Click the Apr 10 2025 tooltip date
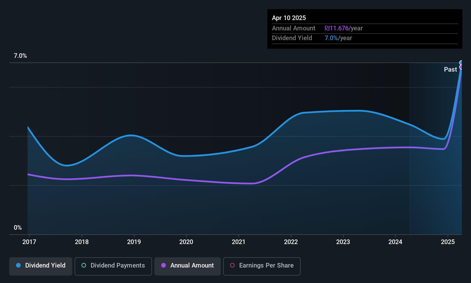The width and height of the screenshot is (471, 283). tap(289, 18)
